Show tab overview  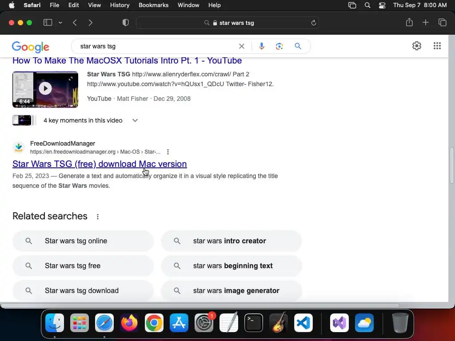(442, 22)
